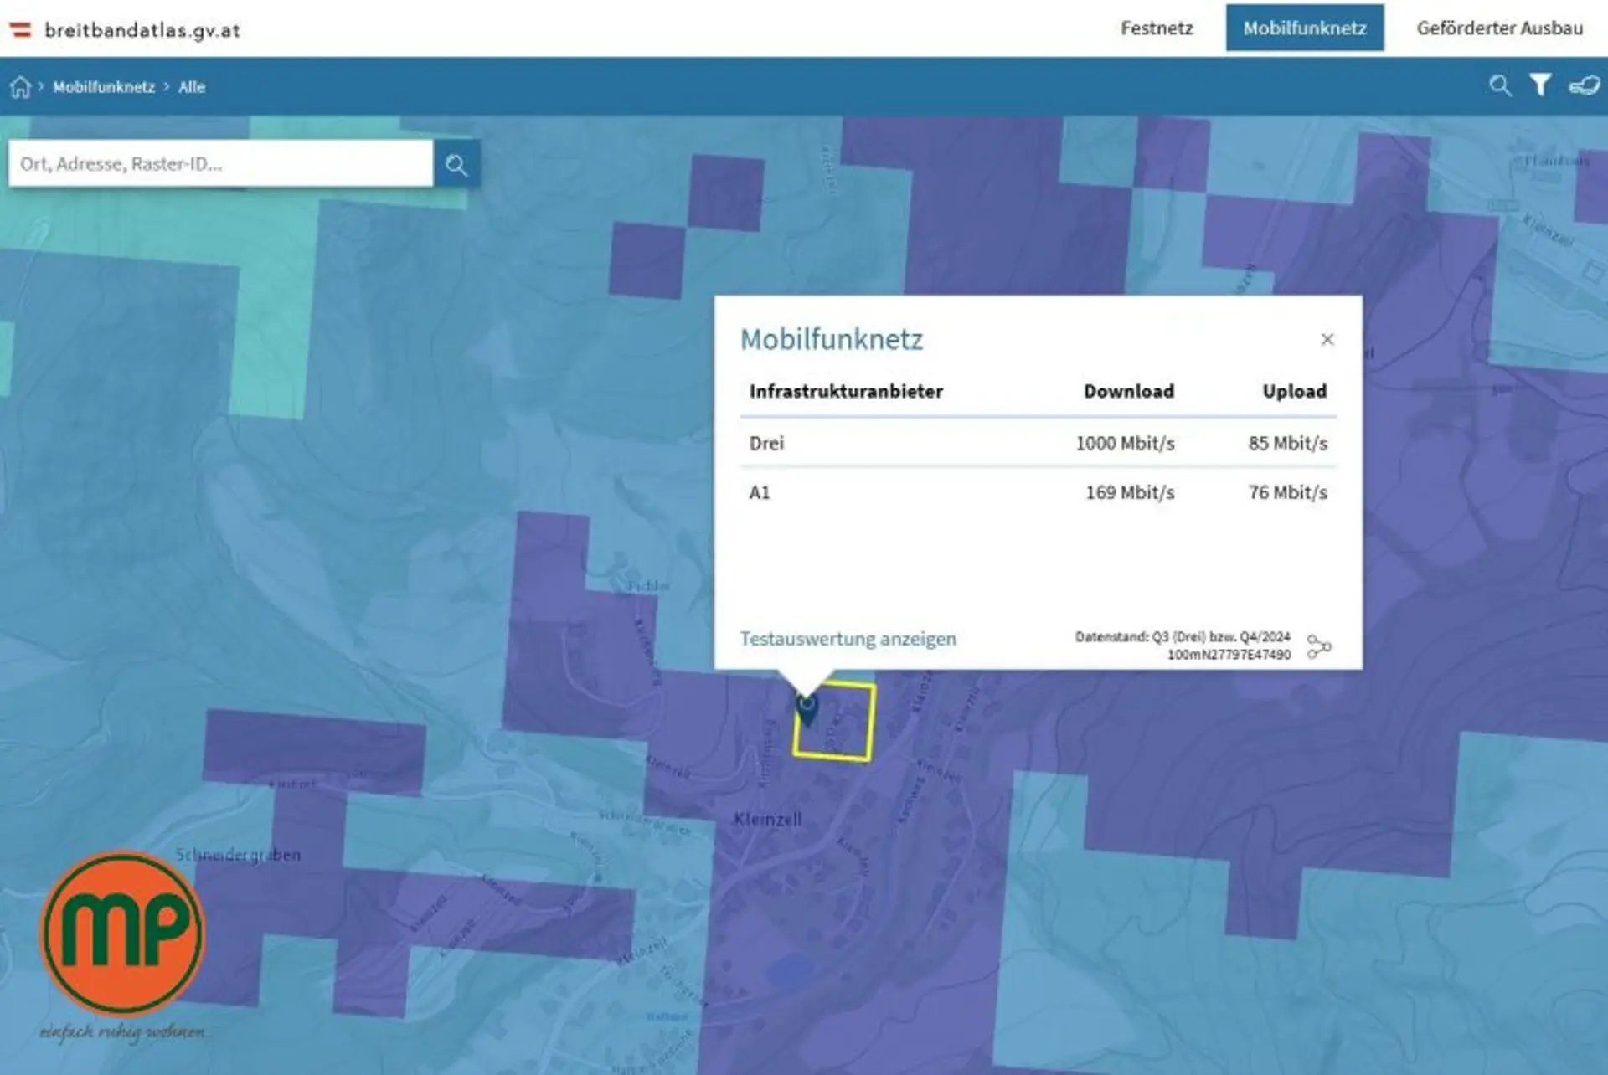The width and height of the screenshot is (1608, 1075).
Task: Click Mobilfunknetz in the breadcrumb
Action: pos(104,87)
